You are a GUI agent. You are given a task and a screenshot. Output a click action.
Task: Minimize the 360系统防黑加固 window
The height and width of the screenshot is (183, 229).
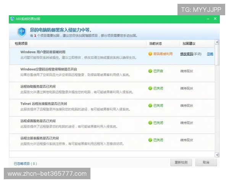[x=208, y=19]
